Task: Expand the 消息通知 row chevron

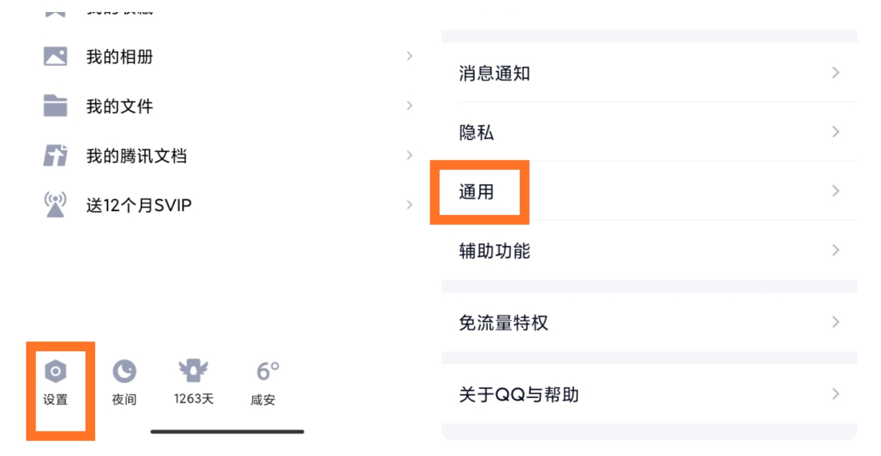Action: [836, 73]
